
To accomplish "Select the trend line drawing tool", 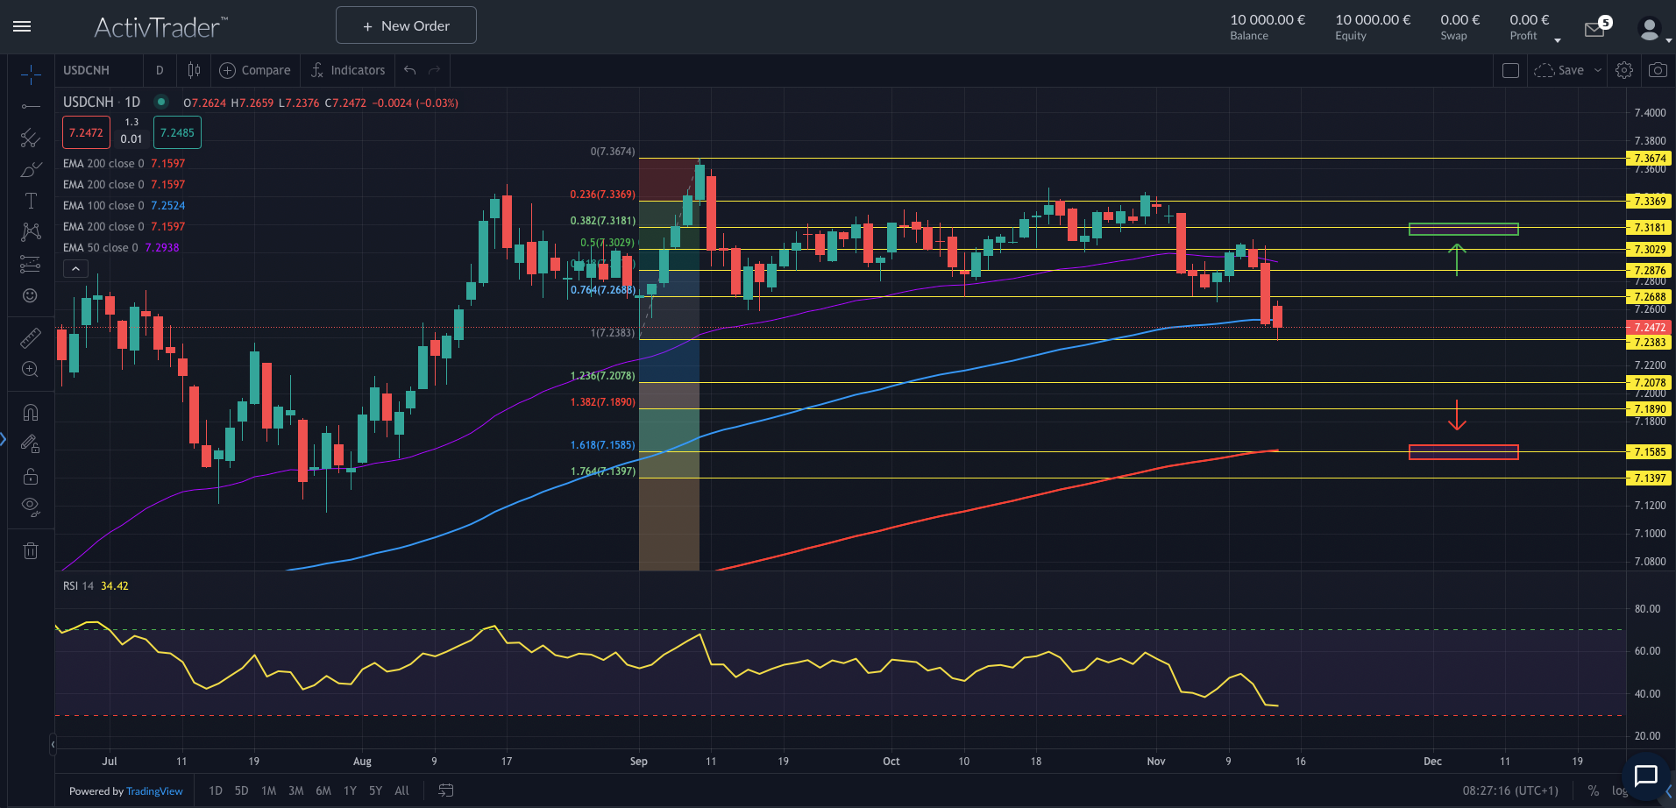I will pos(31,106).
